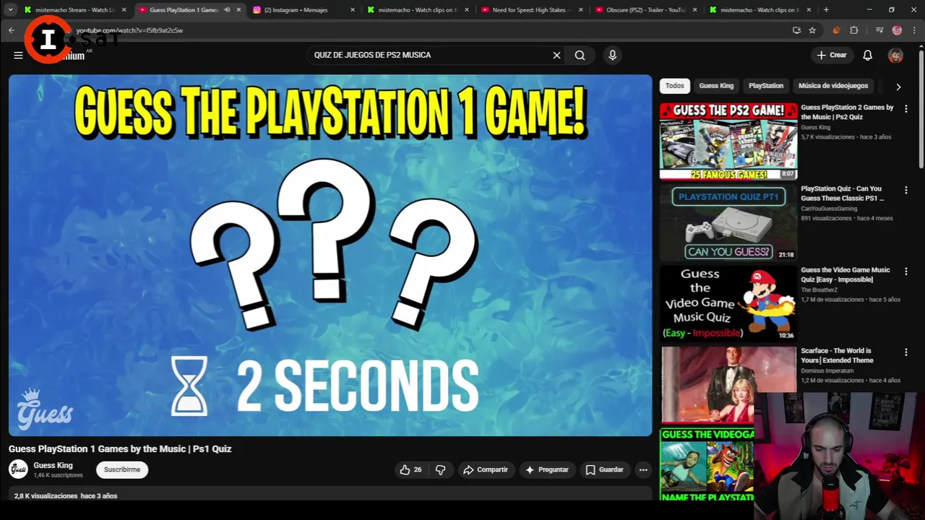The image size is (925, 520).
Task: Close the Obscure (PS2) tab
Action: (694, 10)
